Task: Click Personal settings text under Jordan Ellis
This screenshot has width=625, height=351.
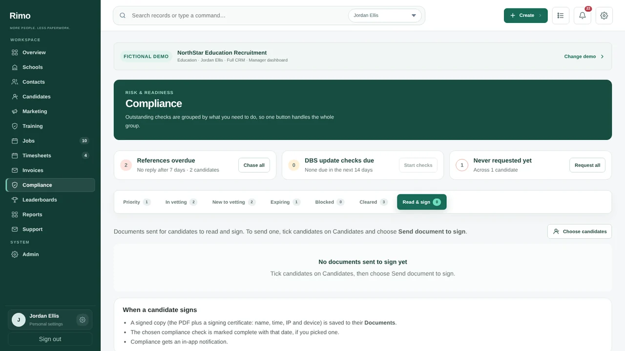Action: click(x=46, y=324)
